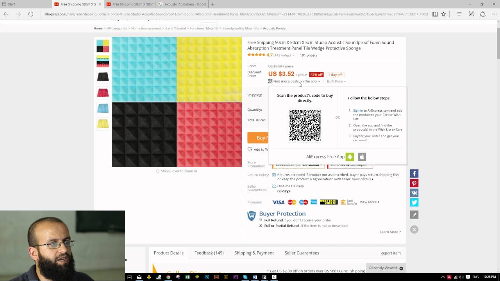The height and width of the screenshot is (281, 500).
Task: Open All Categories breadcrumb link
Action: click(x=117, y=28)
